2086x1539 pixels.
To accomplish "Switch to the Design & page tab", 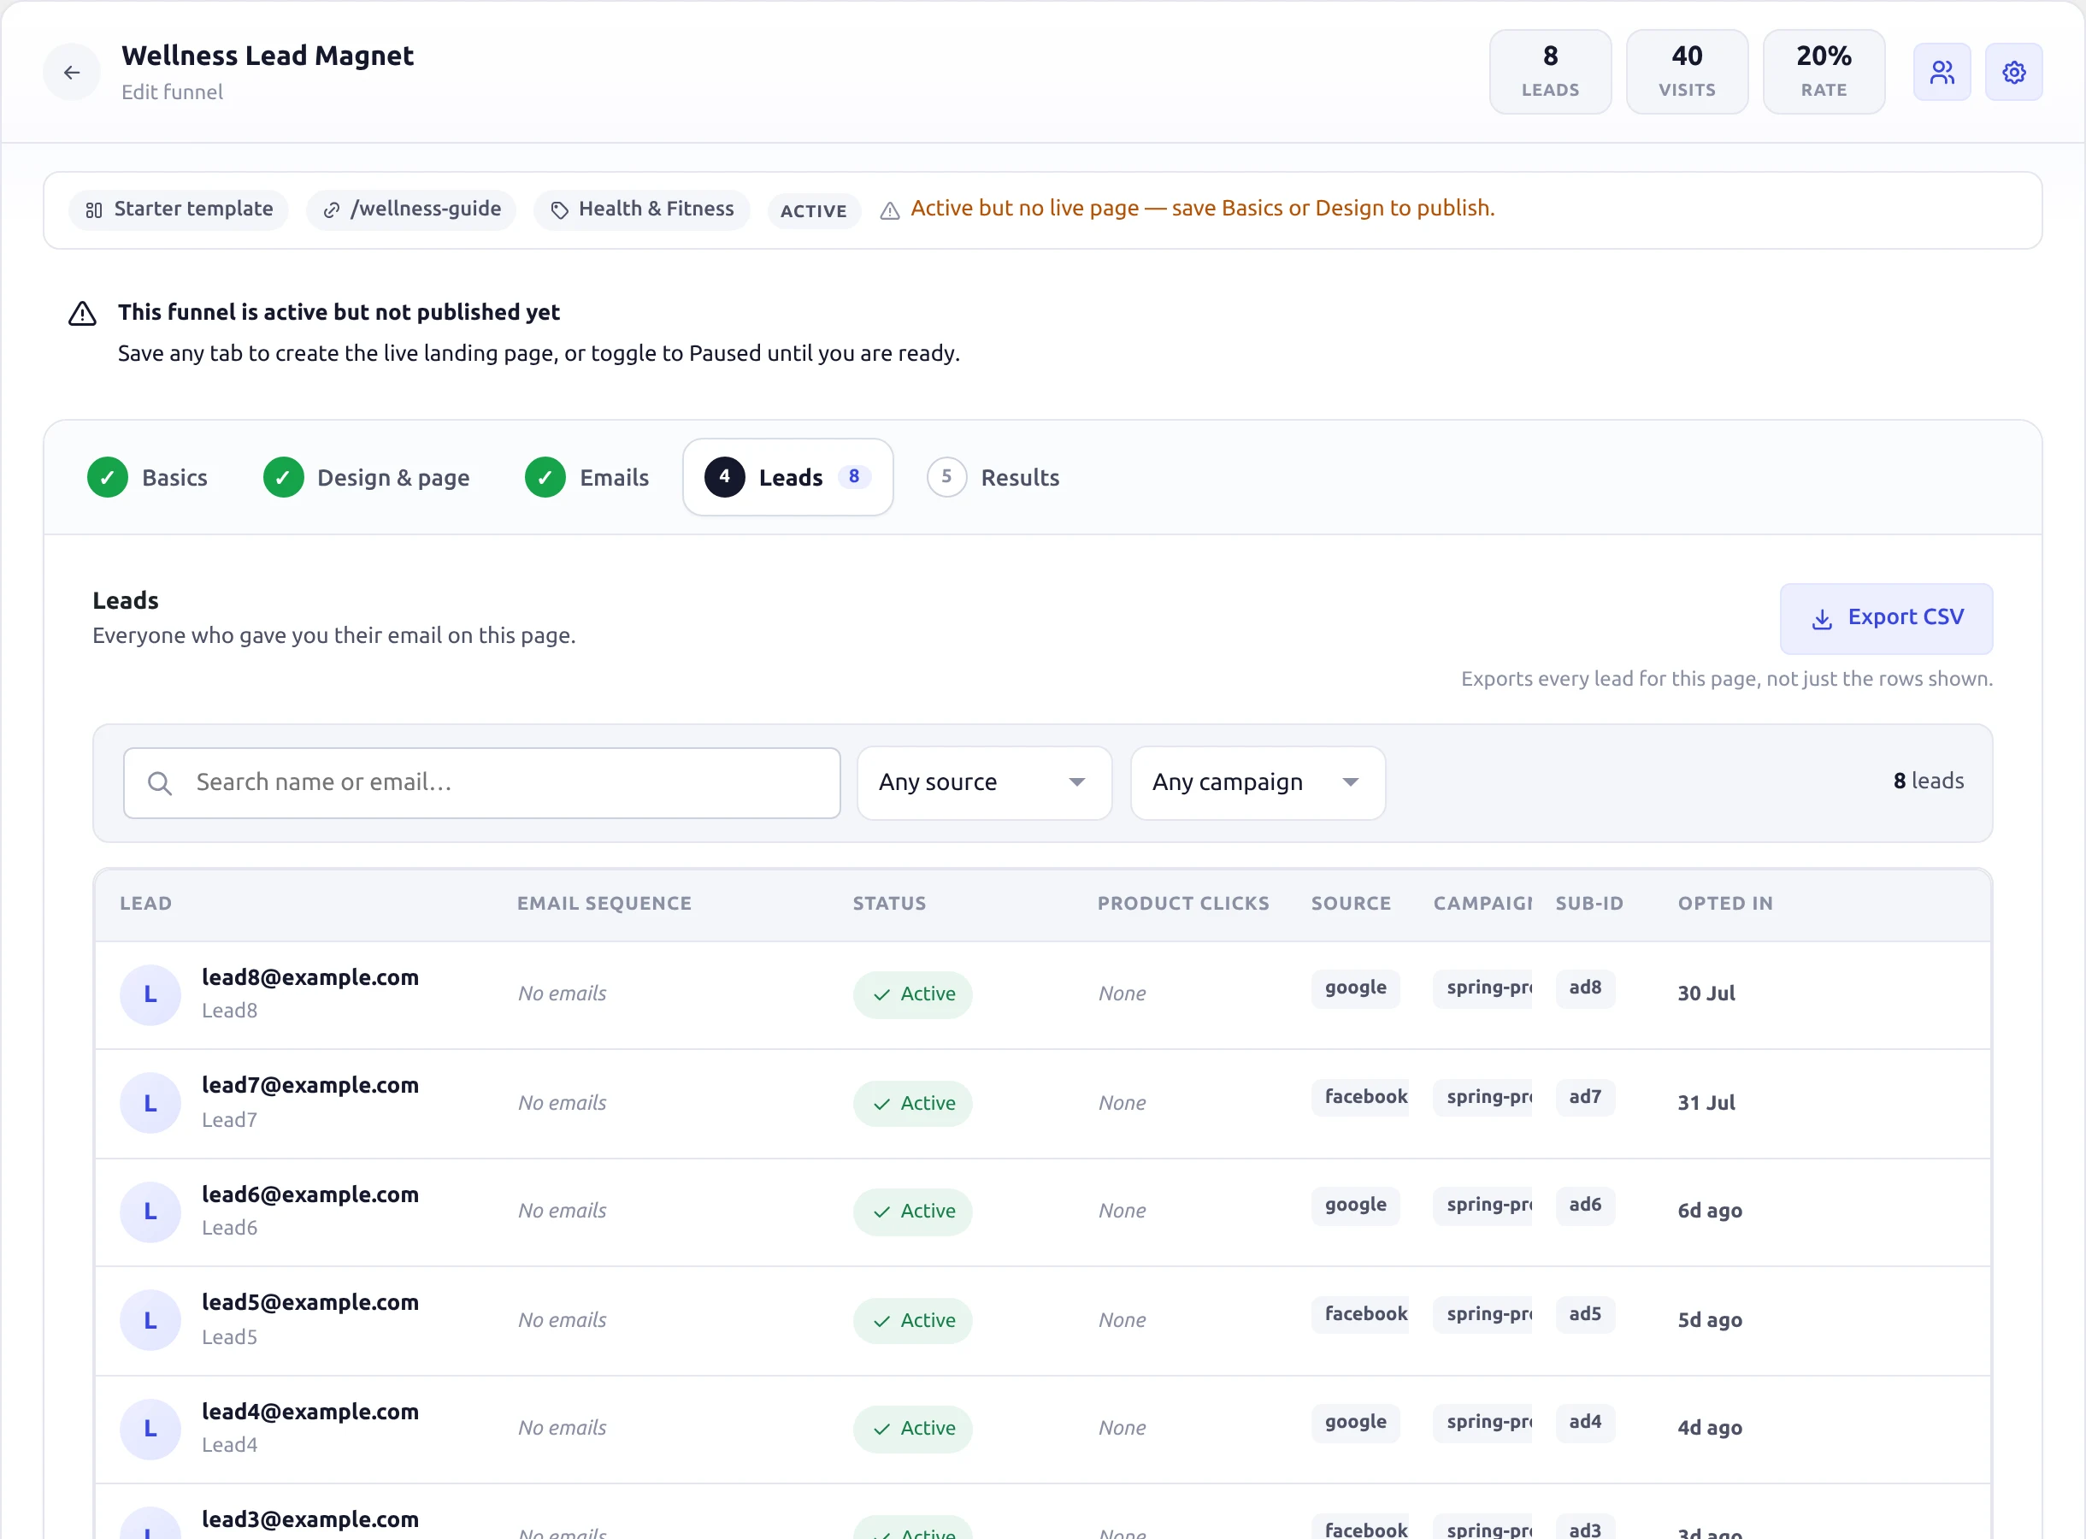I will point(367,478).
